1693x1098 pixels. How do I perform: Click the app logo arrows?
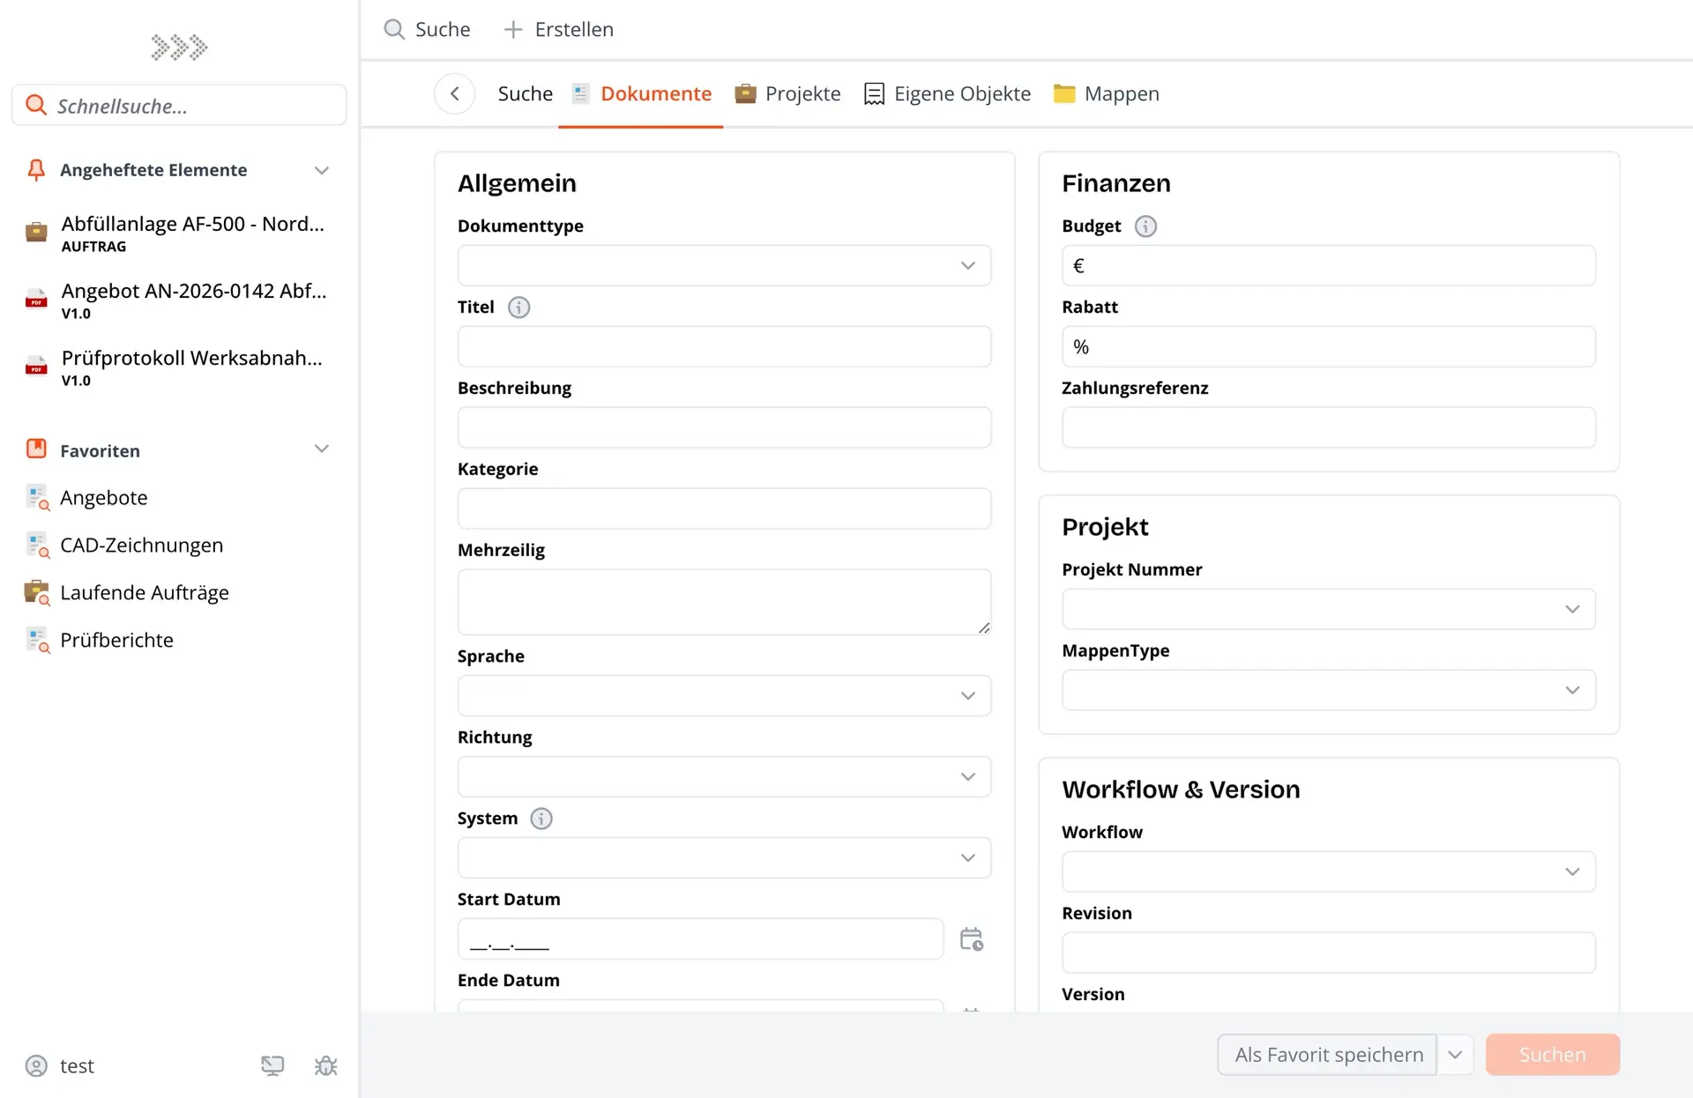pos(179,47)
